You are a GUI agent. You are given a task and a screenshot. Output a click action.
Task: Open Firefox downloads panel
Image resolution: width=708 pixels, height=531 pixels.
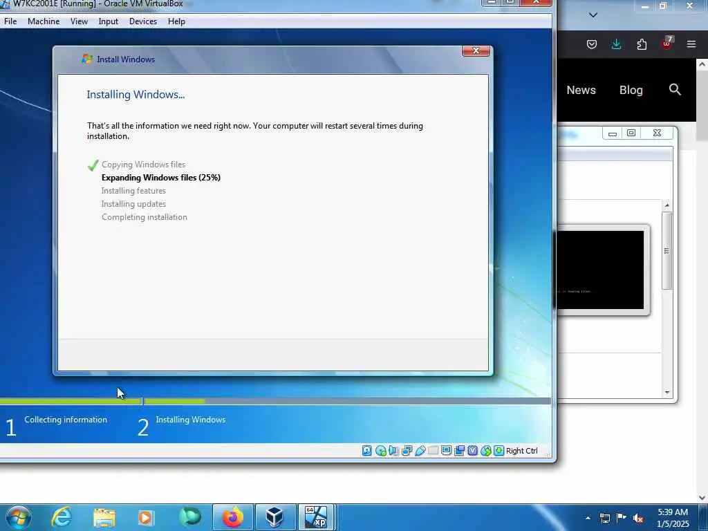(616, 44)
